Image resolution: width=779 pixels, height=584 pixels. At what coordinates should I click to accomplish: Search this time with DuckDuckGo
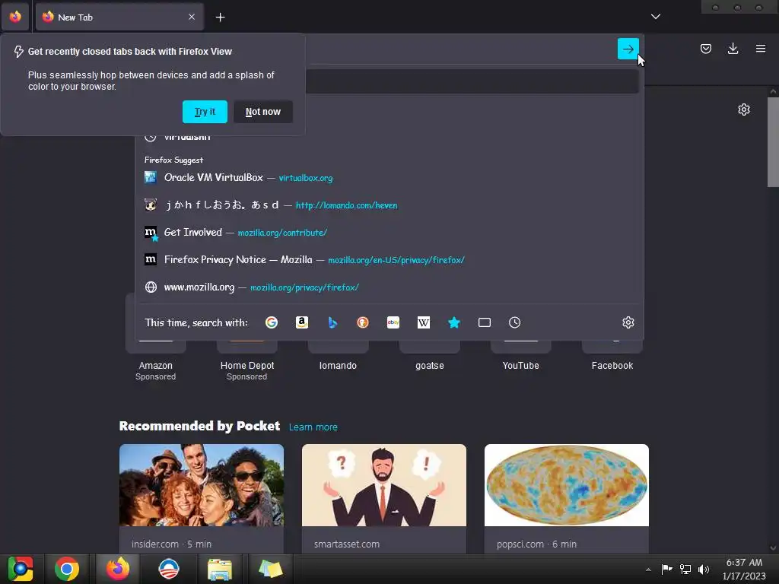pyautogui.click(x=363, y=322)
